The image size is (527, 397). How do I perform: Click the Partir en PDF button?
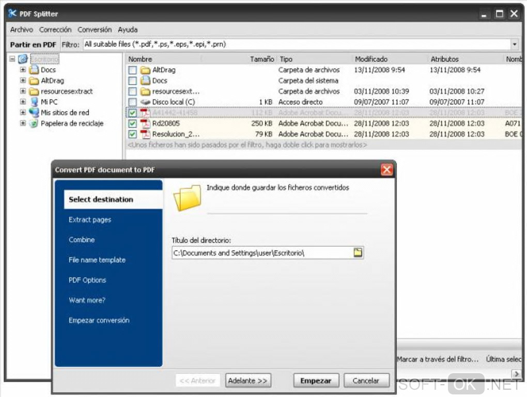(33, 44)
